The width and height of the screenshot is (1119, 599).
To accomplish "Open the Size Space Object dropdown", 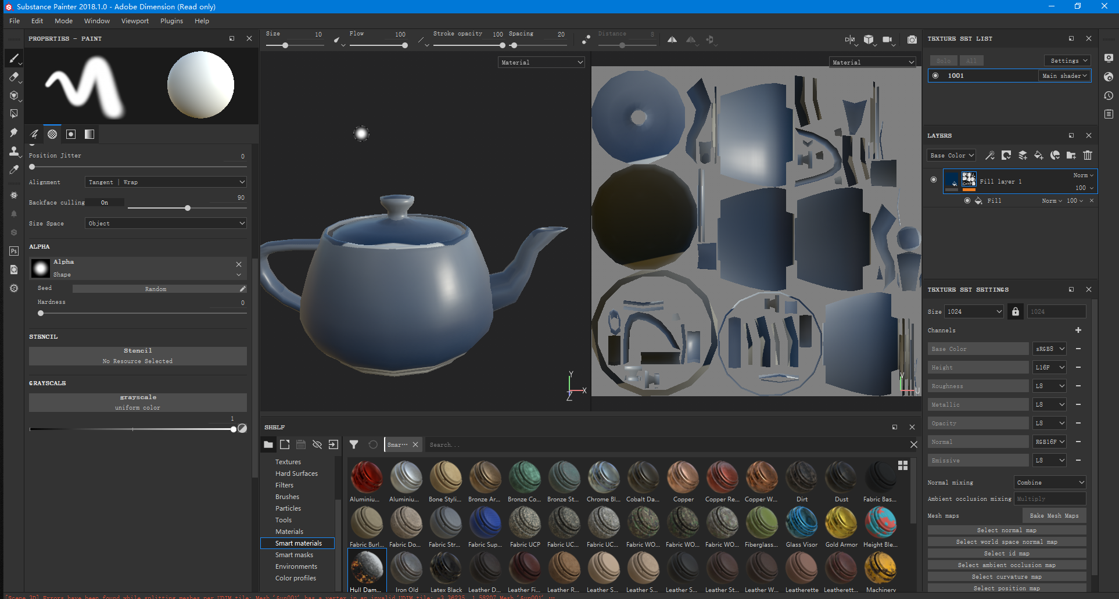I will point(166,223).
